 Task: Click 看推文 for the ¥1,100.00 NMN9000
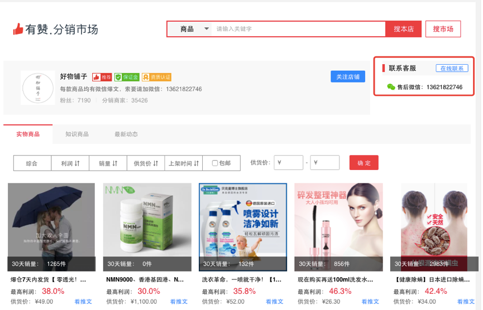[179, 302]
